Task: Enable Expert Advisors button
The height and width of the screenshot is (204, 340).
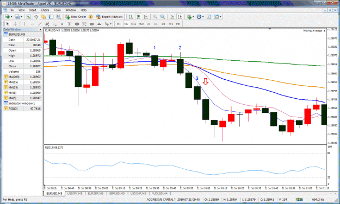Action: click(109, 17)
